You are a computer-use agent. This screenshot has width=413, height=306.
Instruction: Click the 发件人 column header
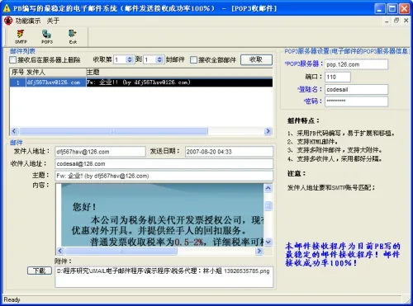(56, 73)
